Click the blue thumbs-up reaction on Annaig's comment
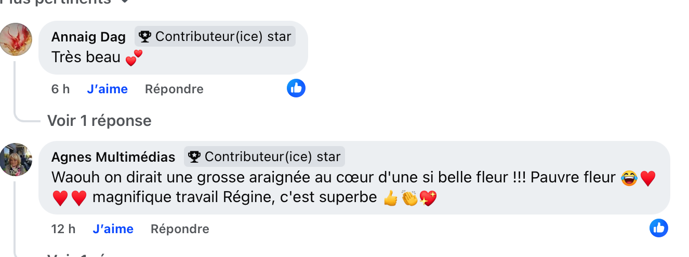The image size is (689, 257). (x=296, y=89)
